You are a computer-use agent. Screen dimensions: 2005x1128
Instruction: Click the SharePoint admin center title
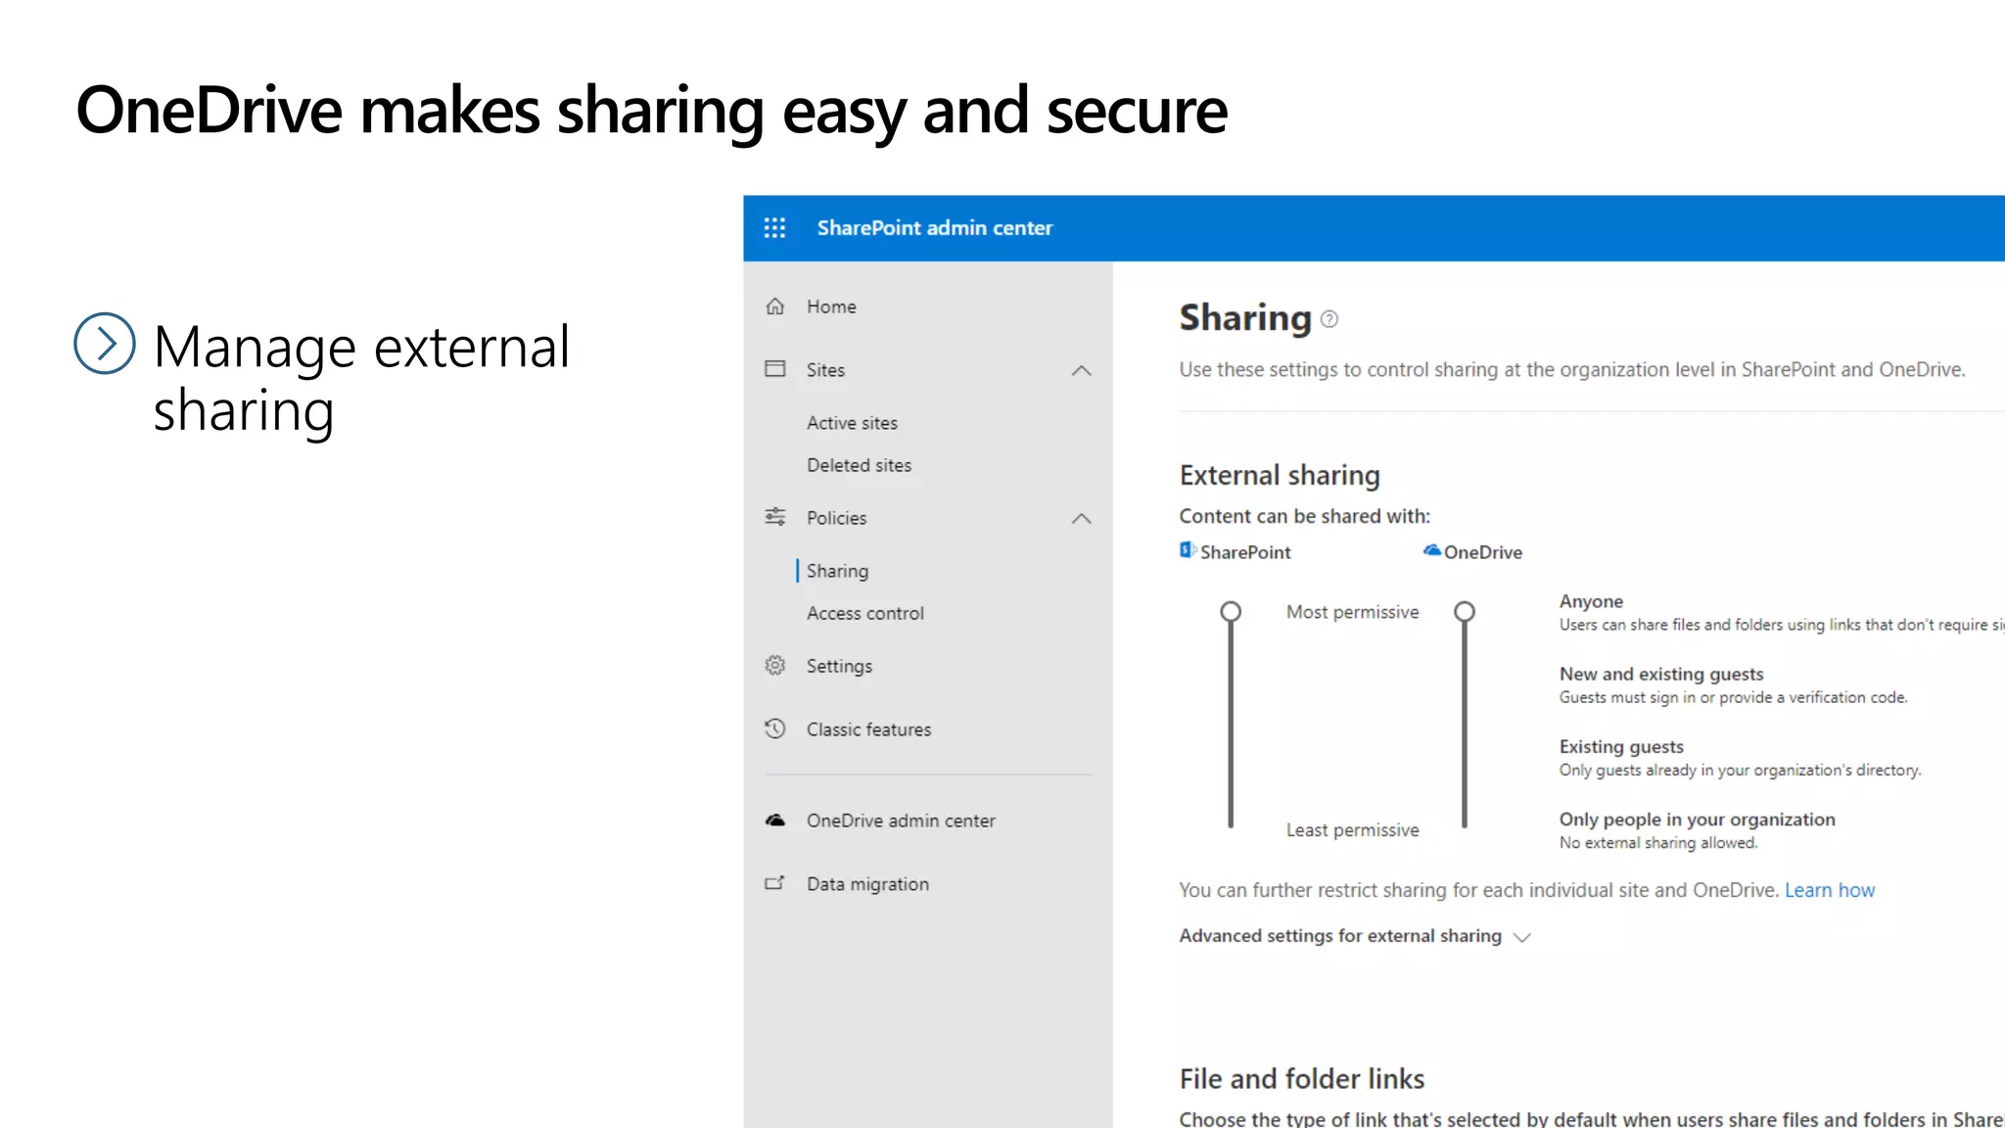(934, 228)
